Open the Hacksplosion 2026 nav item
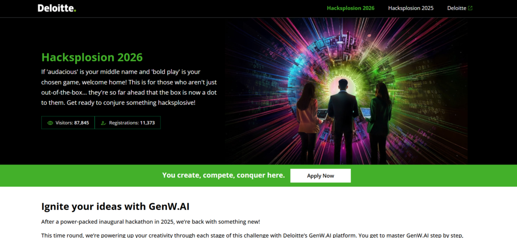 [x=350, y=8]
